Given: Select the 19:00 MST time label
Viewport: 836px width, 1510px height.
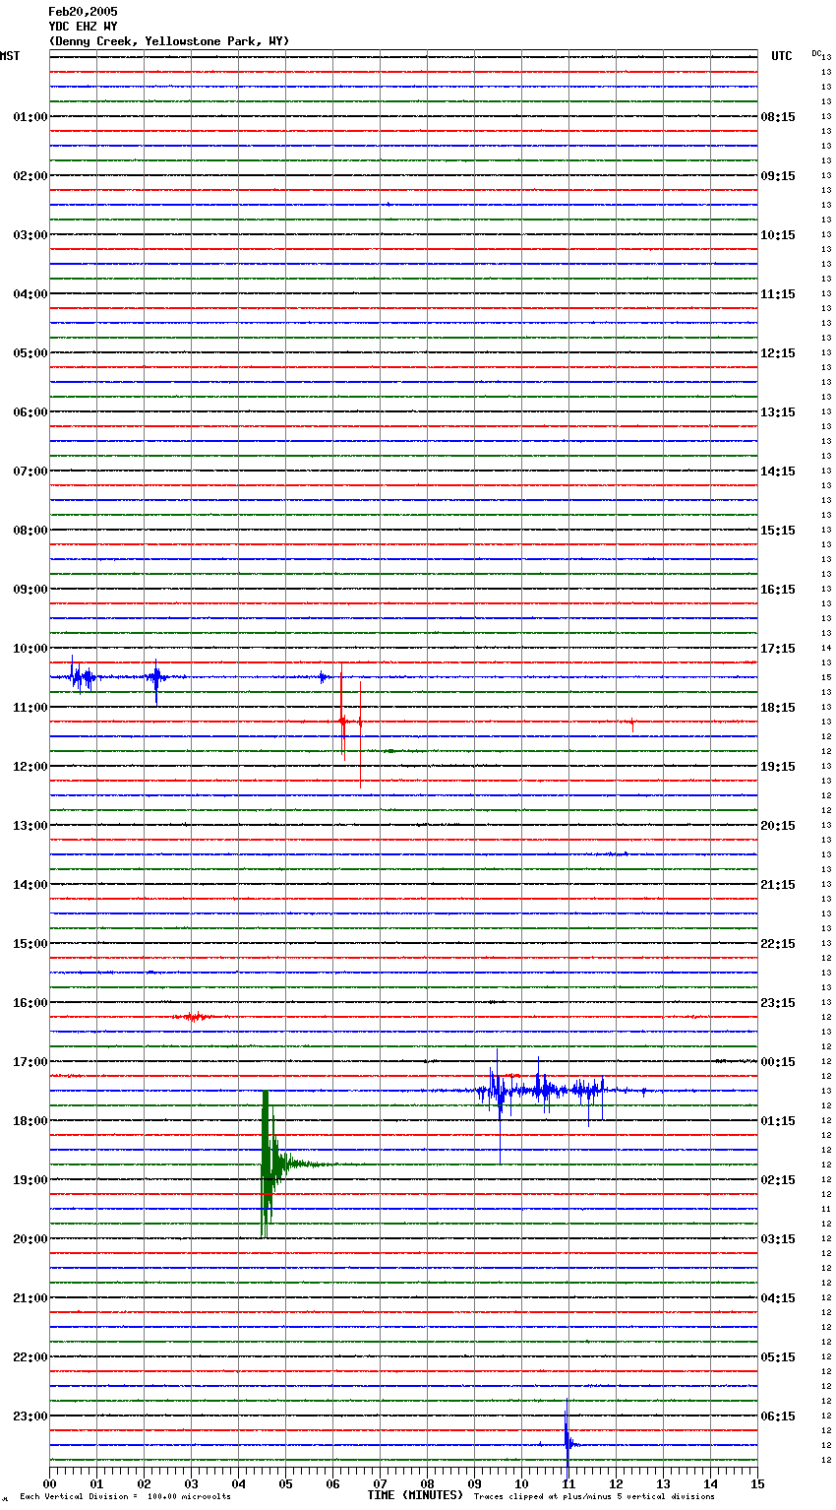Looking at the screenshot, I should coord(30,1180).
